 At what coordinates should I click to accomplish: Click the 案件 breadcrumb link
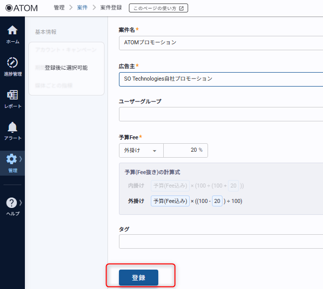[82, 8]
